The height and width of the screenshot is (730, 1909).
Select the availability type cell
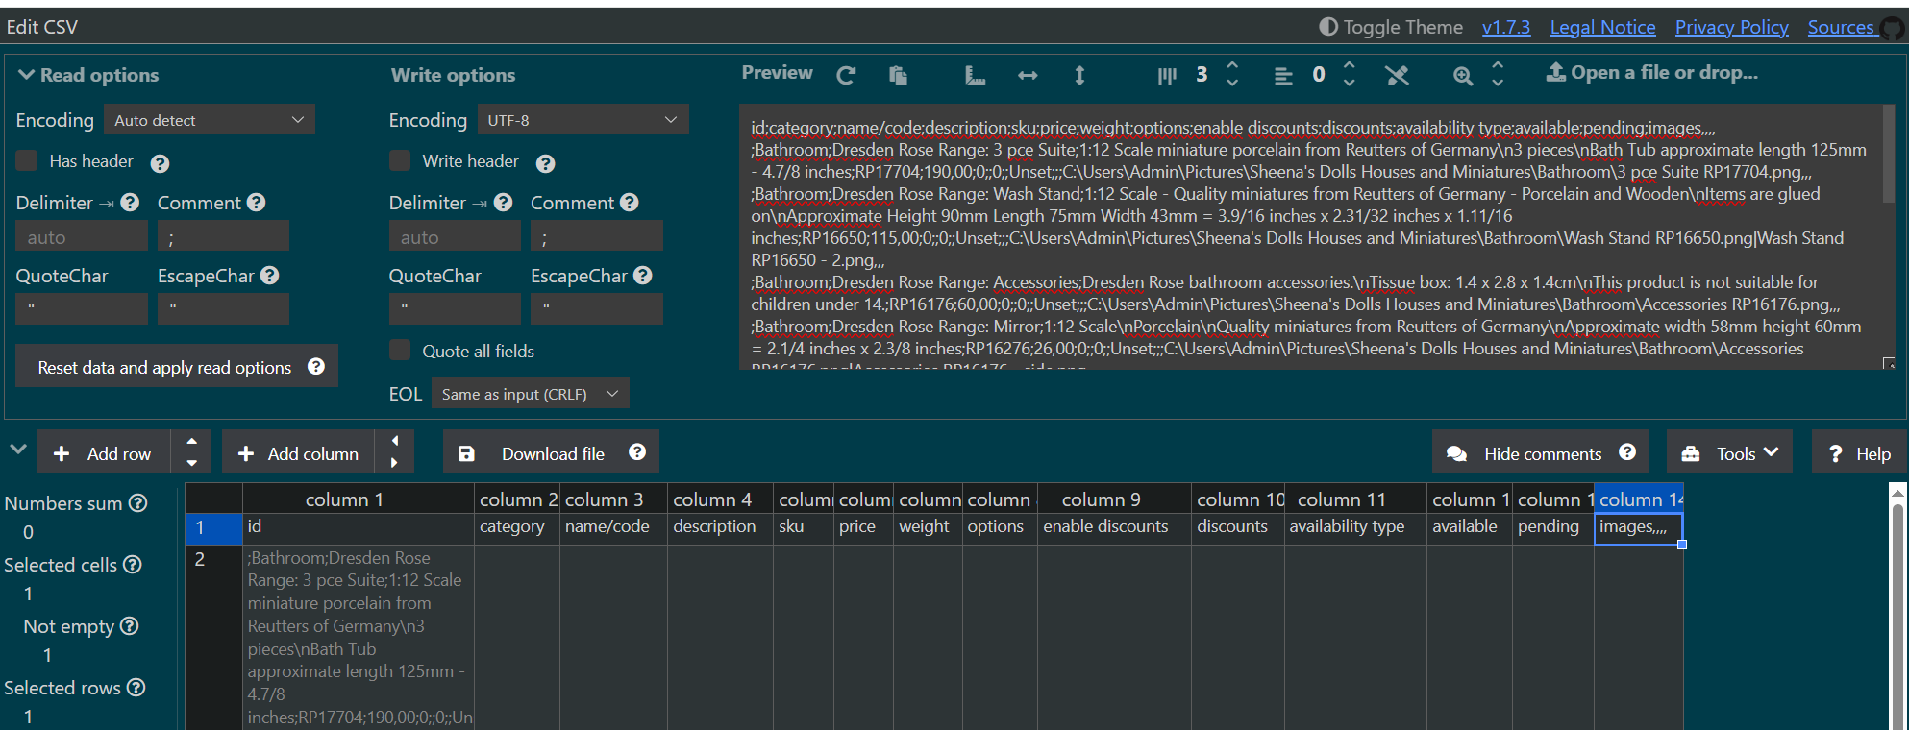[x=1354, y=529]
